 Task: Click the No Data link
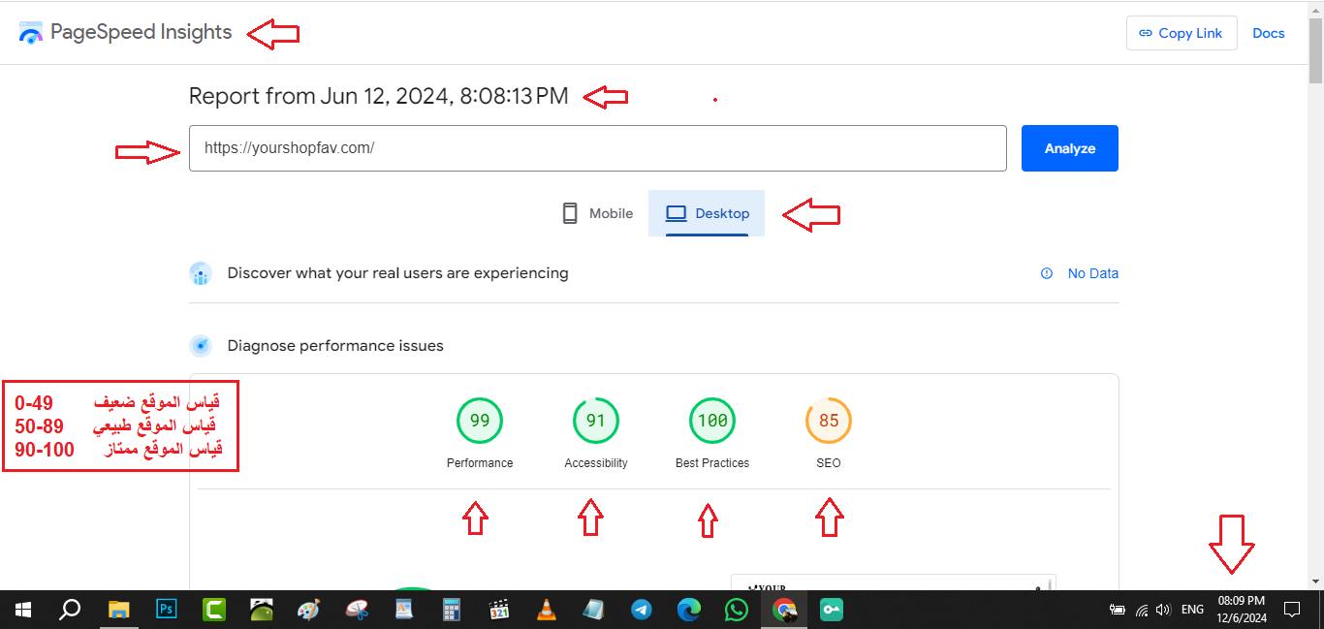point(1092,273)
